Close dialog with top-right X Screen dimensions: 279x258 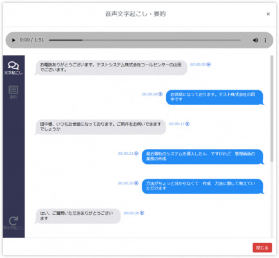coord(268,14)
